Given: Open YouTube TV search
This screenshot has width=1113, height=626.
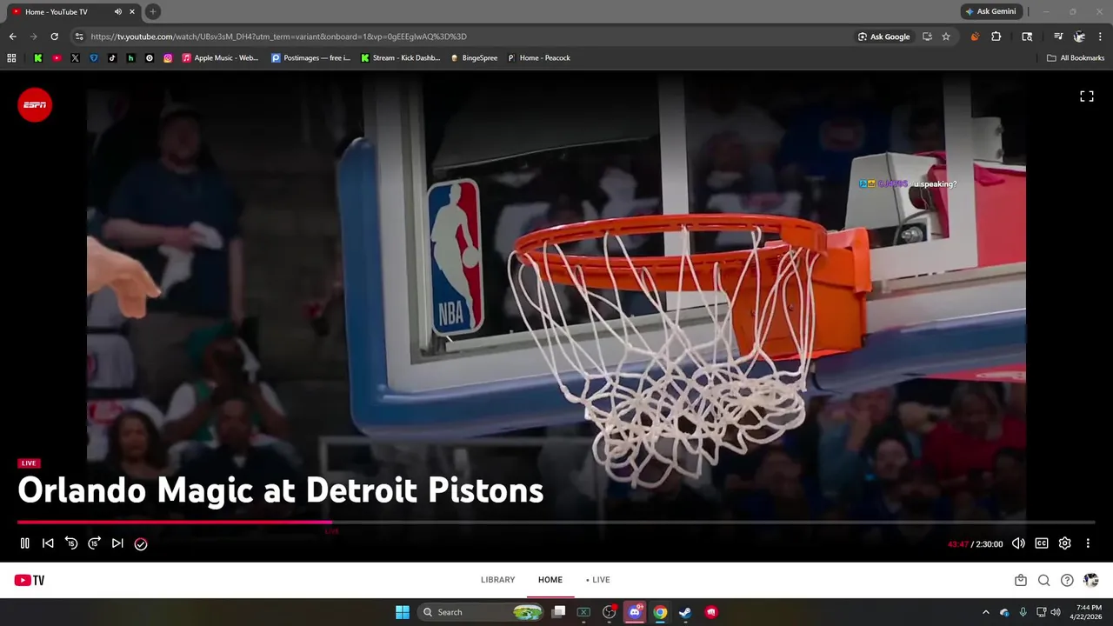Looking at the screenshot, I should pyautogui.click(x=1043, y=580).
